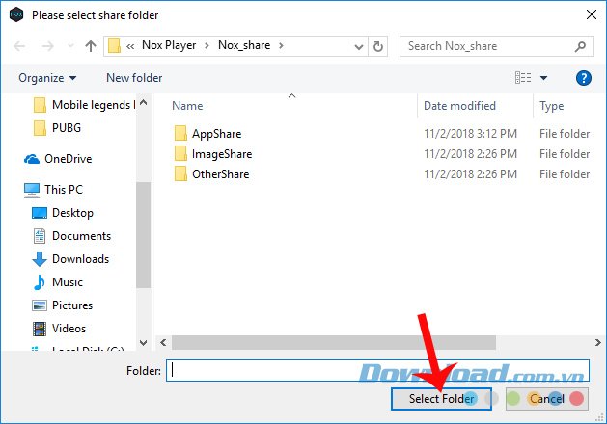Click the Pictures icon in sidebar
The width and height of the screenshot is (607, 424).
click(40, 305)
